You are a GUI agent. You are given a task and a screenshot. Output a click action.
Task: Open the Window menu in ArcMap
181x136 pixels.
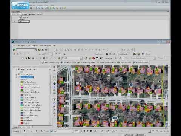(x=48, y=46)
